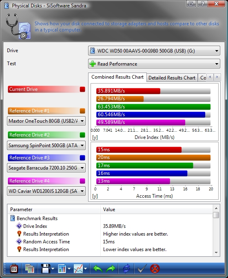Click the magenta 13ms access time bar

tap(133, 181)
